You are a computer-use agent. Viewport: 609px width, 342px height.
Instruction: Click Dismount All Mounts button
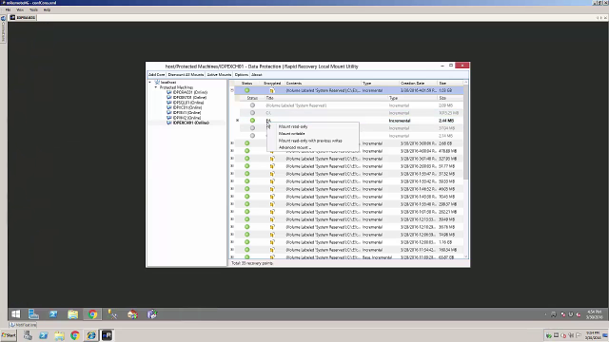pos(186,74)
